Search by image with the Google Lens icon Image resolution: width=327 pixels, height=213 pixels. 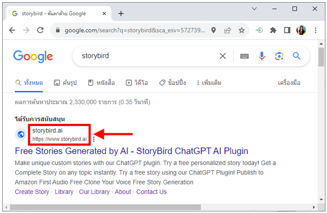(x=279, y=56)
